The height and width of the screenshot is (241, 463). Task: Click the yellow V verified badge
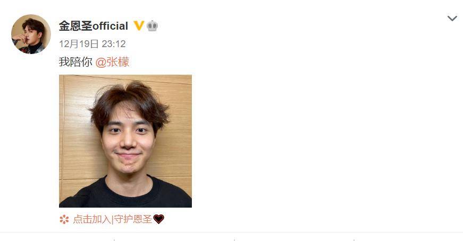[x=139, y=25]
